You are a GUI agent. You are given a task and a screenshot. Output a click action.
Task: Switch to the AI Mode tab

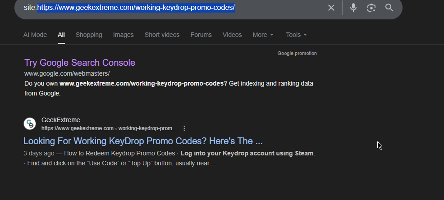(x=35, y=35)
